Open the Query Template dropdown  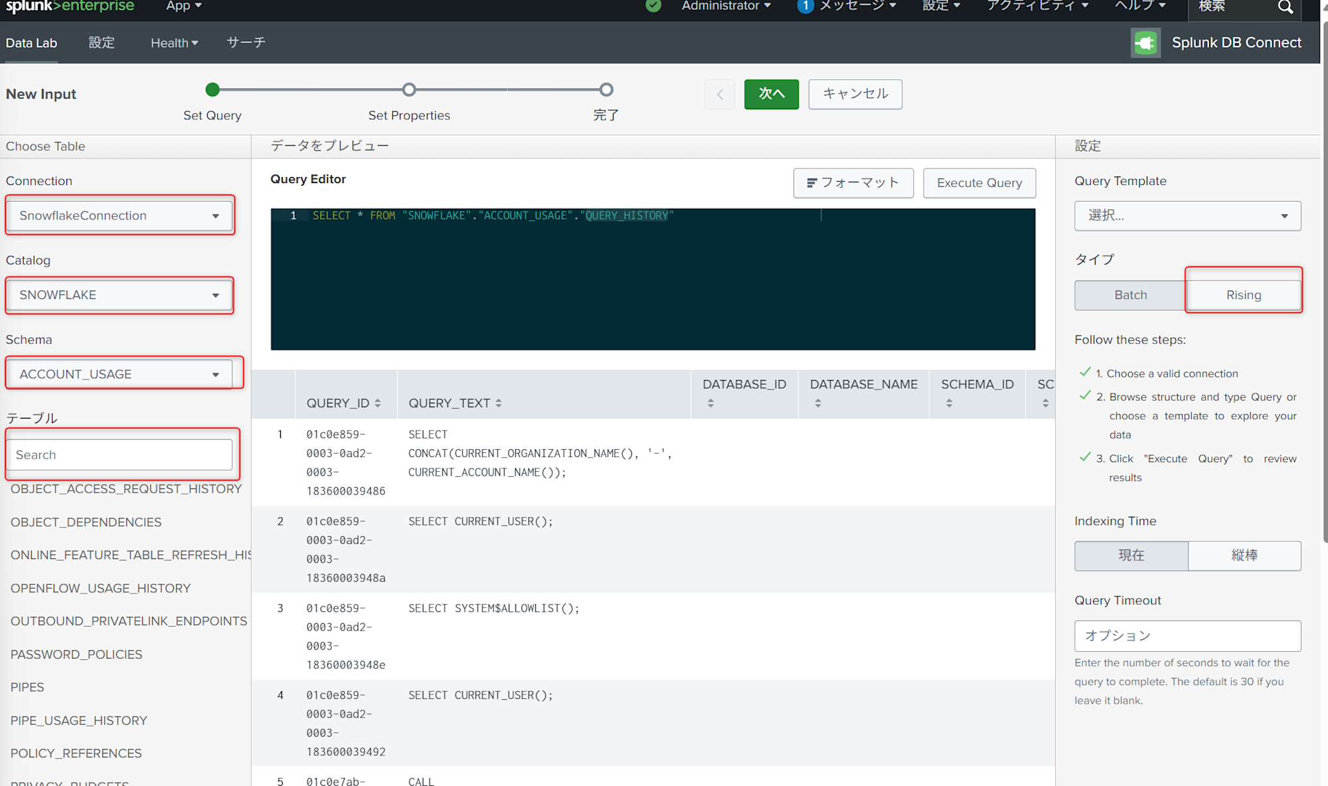pyautogui.click(x=1187, y=216)
